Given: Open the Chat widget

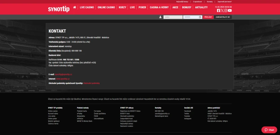Looking at the screenshot, I should (269, 130).
